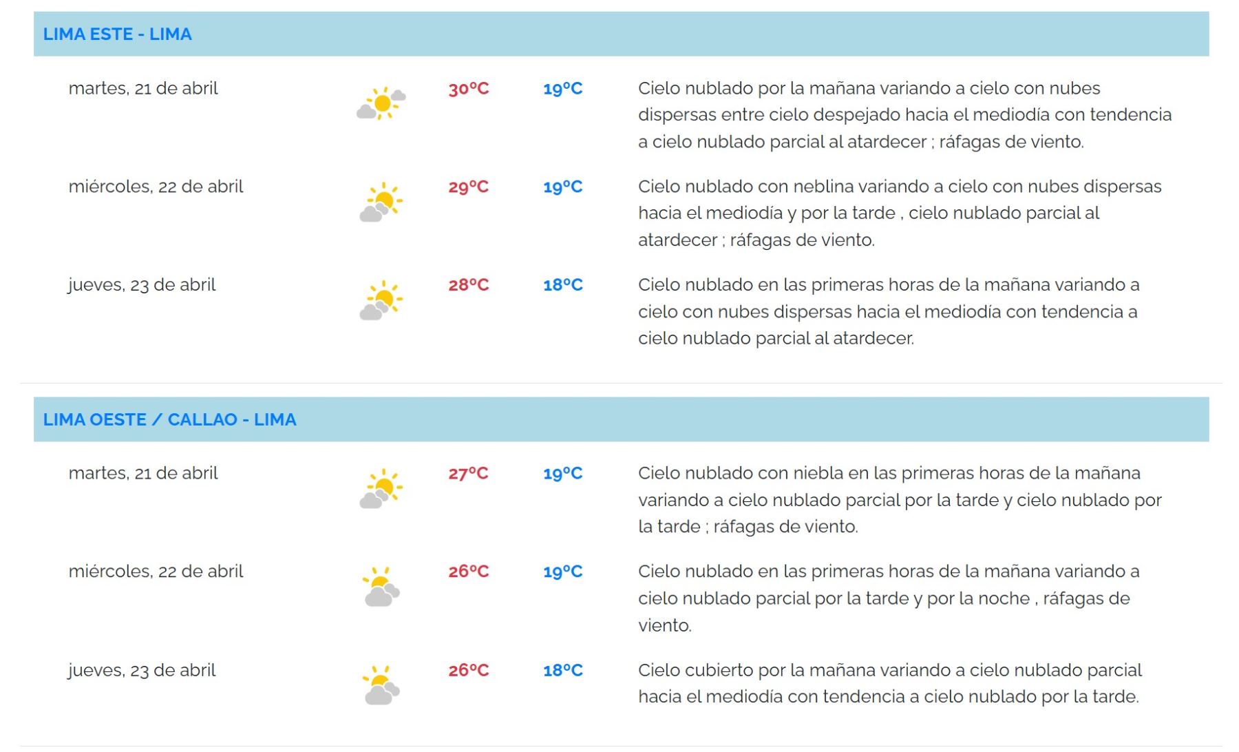Image resolution: width=1239 pixels, height=752 pixels.
Task: Click forecast text starting "Cielo nublado con niebla"
Action: point(899,500)
